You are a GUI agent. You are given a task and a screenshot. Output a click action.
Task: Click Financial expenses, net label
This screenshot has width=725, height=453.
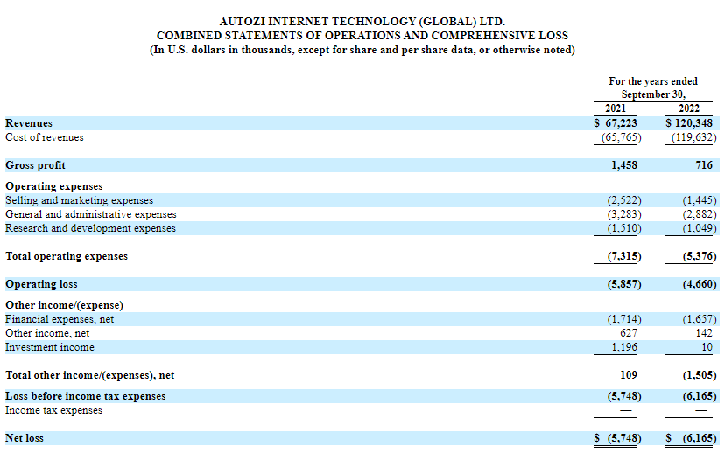(60, 319)
